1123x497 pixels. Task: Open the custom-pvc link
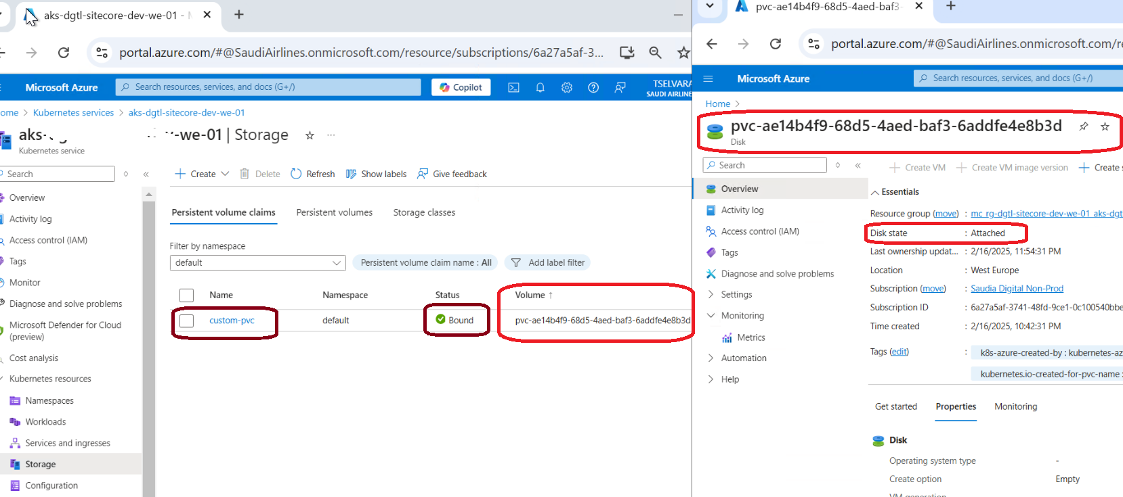pos(232,321)
